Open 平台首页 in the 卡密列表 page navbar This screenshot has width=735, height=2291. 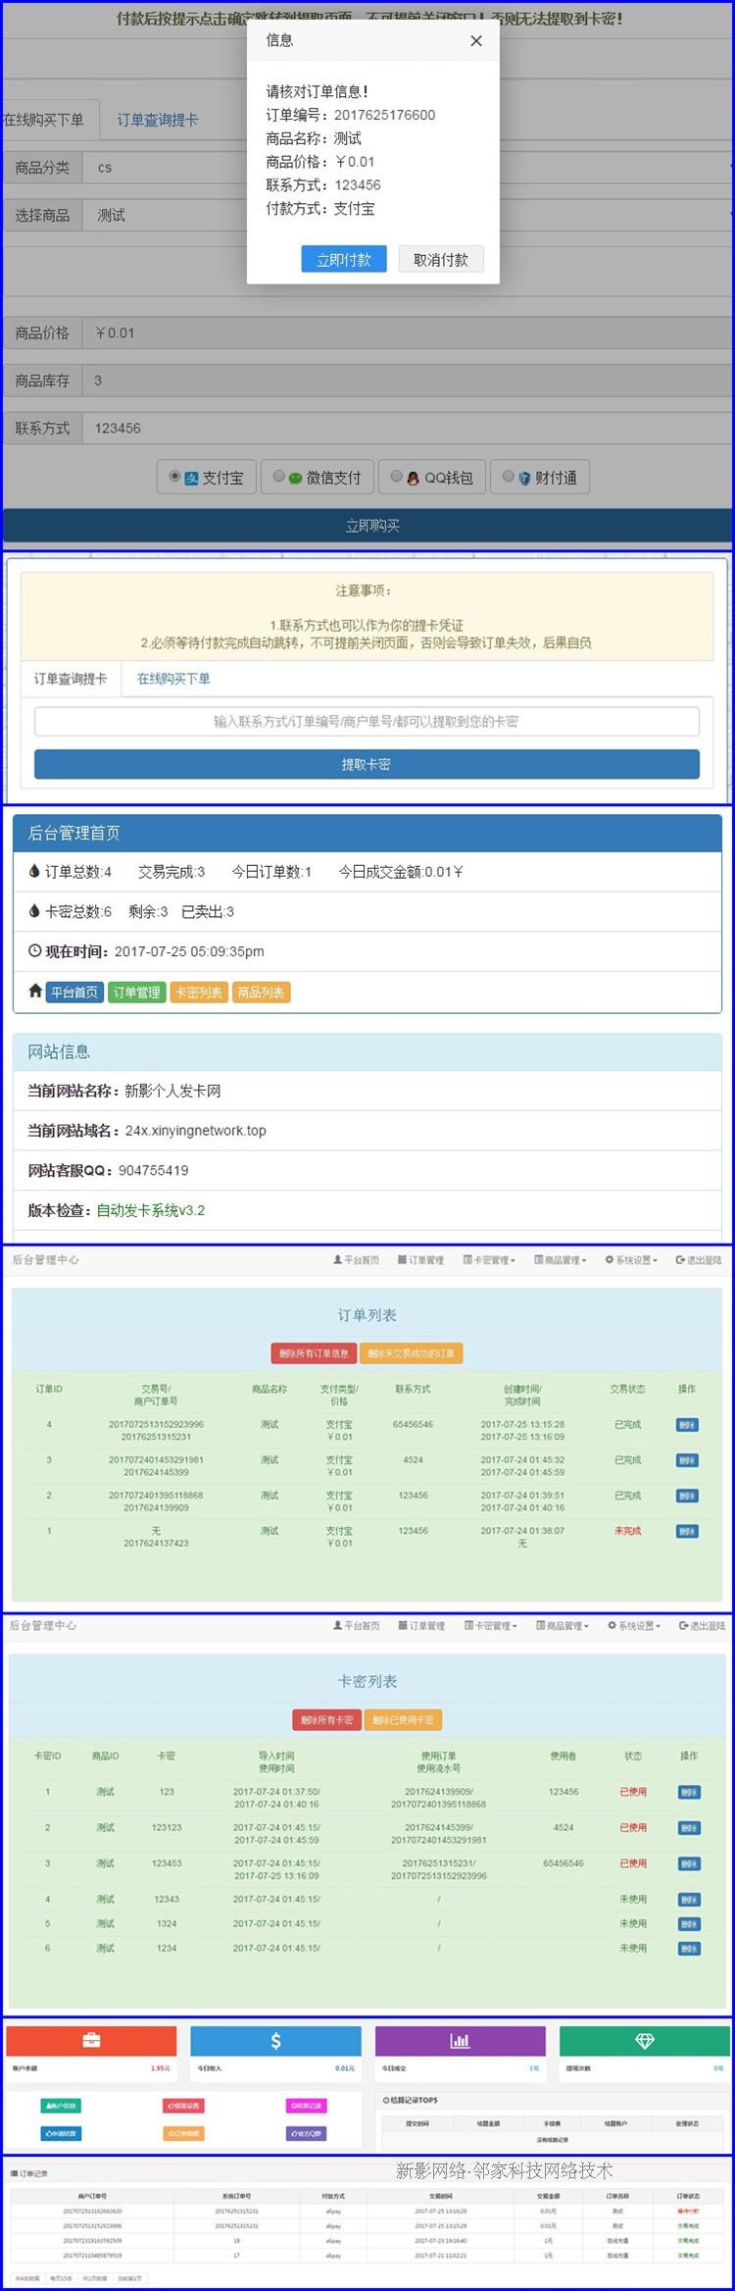357,1626
